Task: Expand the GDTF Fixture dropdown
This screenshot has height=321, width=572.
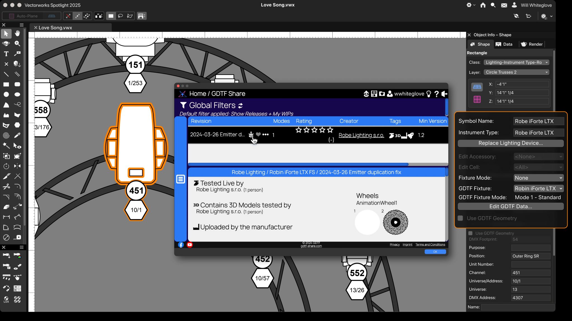Action: (538, 188)
